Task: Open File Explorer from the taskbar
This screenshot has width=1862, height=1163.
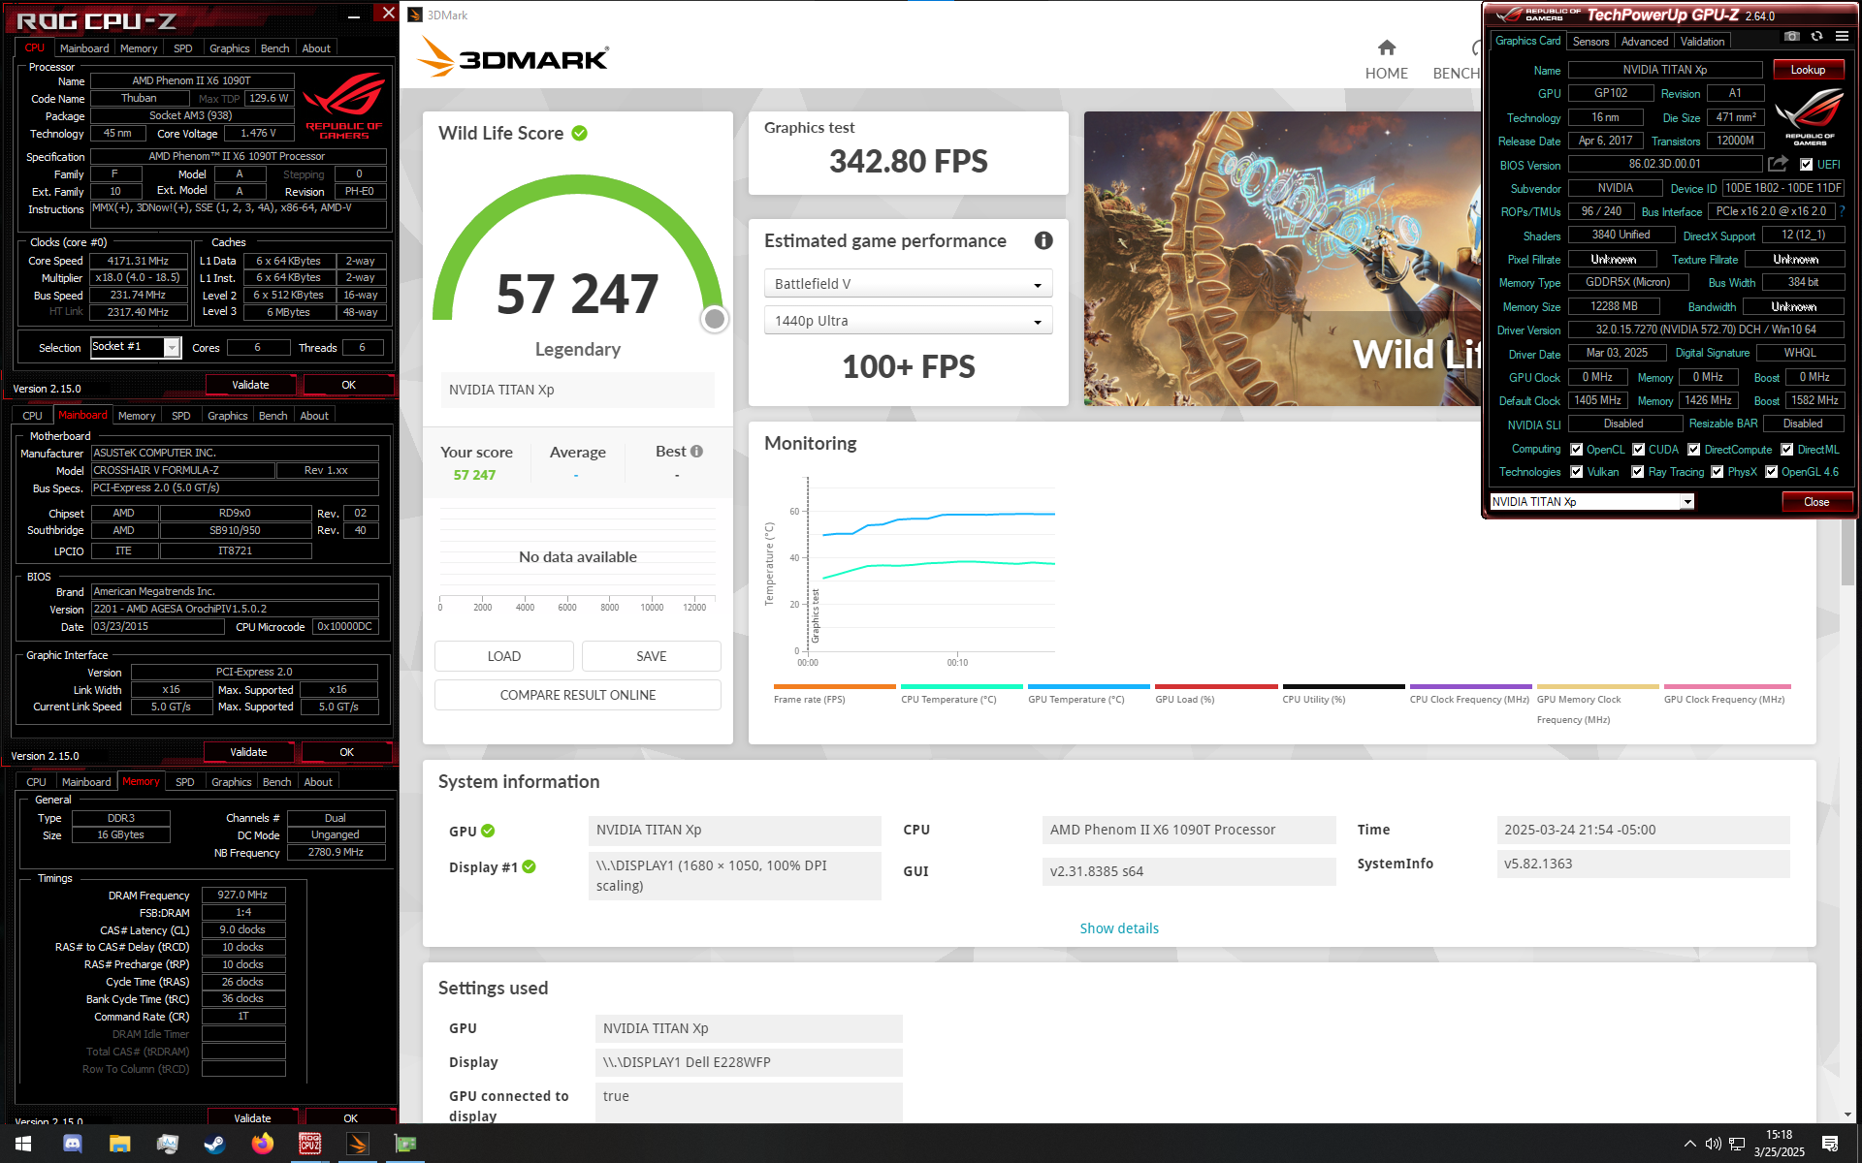Action: (x=119, y=1144)
